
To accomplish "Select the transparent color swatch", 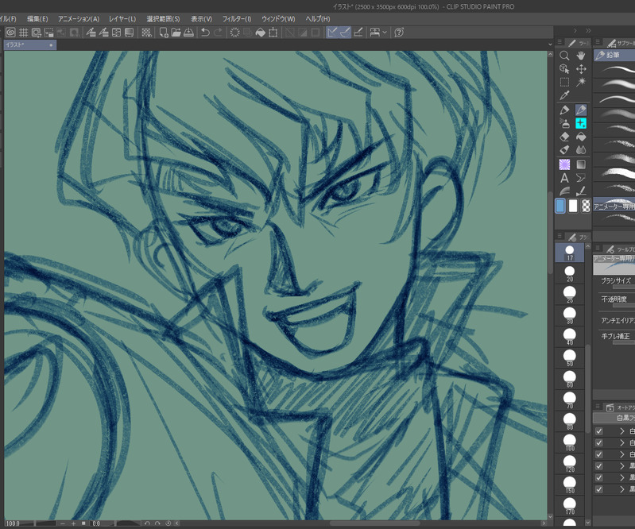I will pos(586,206).
